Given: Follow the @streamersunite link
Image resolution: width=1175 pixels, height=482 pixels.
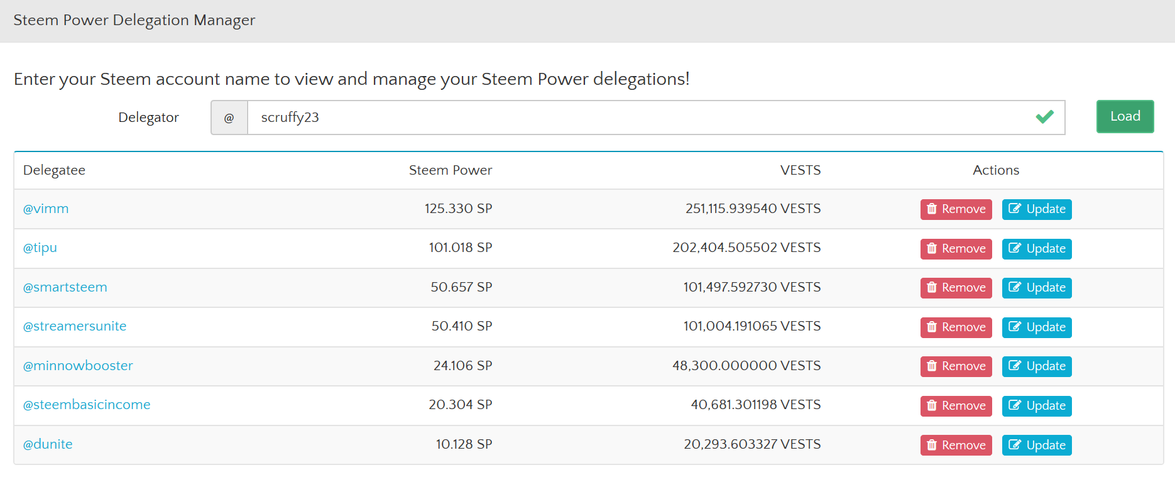Looking at the screenshot, I should click(x=75, y=326).
